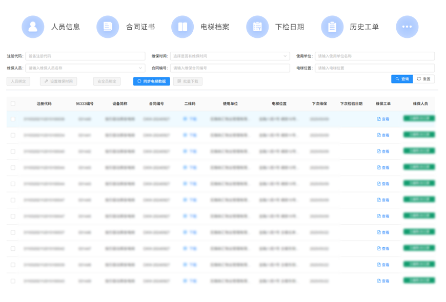The height and width of the screenshot is (302, 446).
Task: Click the 下检日期 calendar icon
Action: coord(257,27)
